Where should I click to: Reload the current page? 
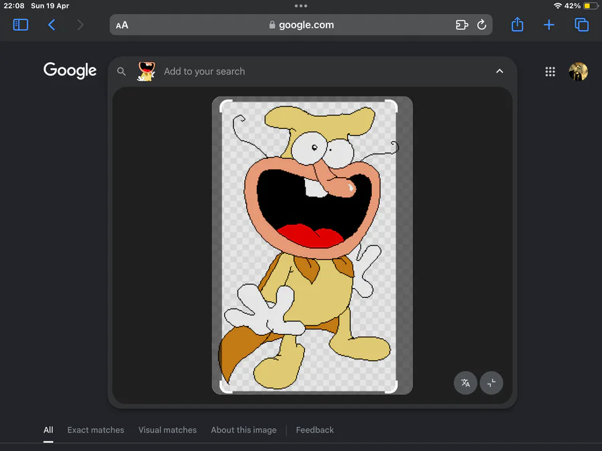click(482, 25)
